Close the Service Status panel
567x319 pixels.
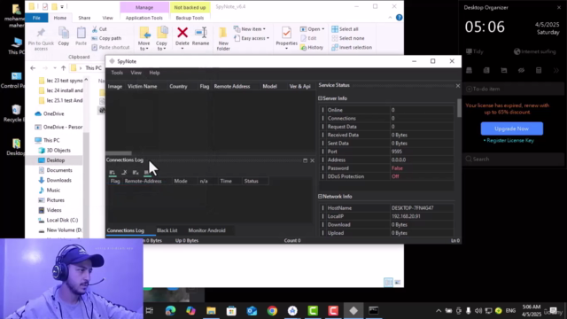(458, 86)
